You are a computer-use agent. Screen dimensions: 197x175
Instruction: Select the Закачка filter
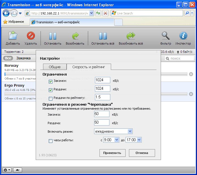(x=23, y=58)
